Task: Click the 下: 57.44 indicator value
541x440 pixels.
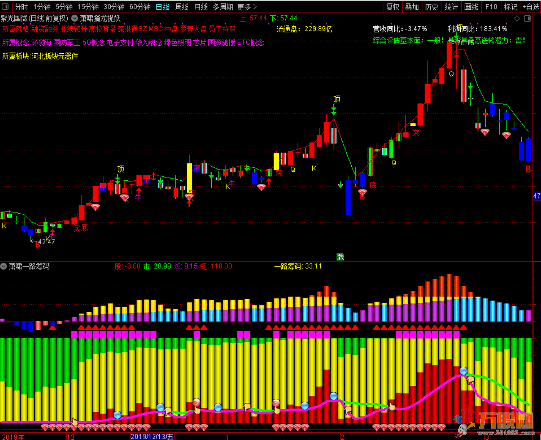Action: [x=284, y=18]
